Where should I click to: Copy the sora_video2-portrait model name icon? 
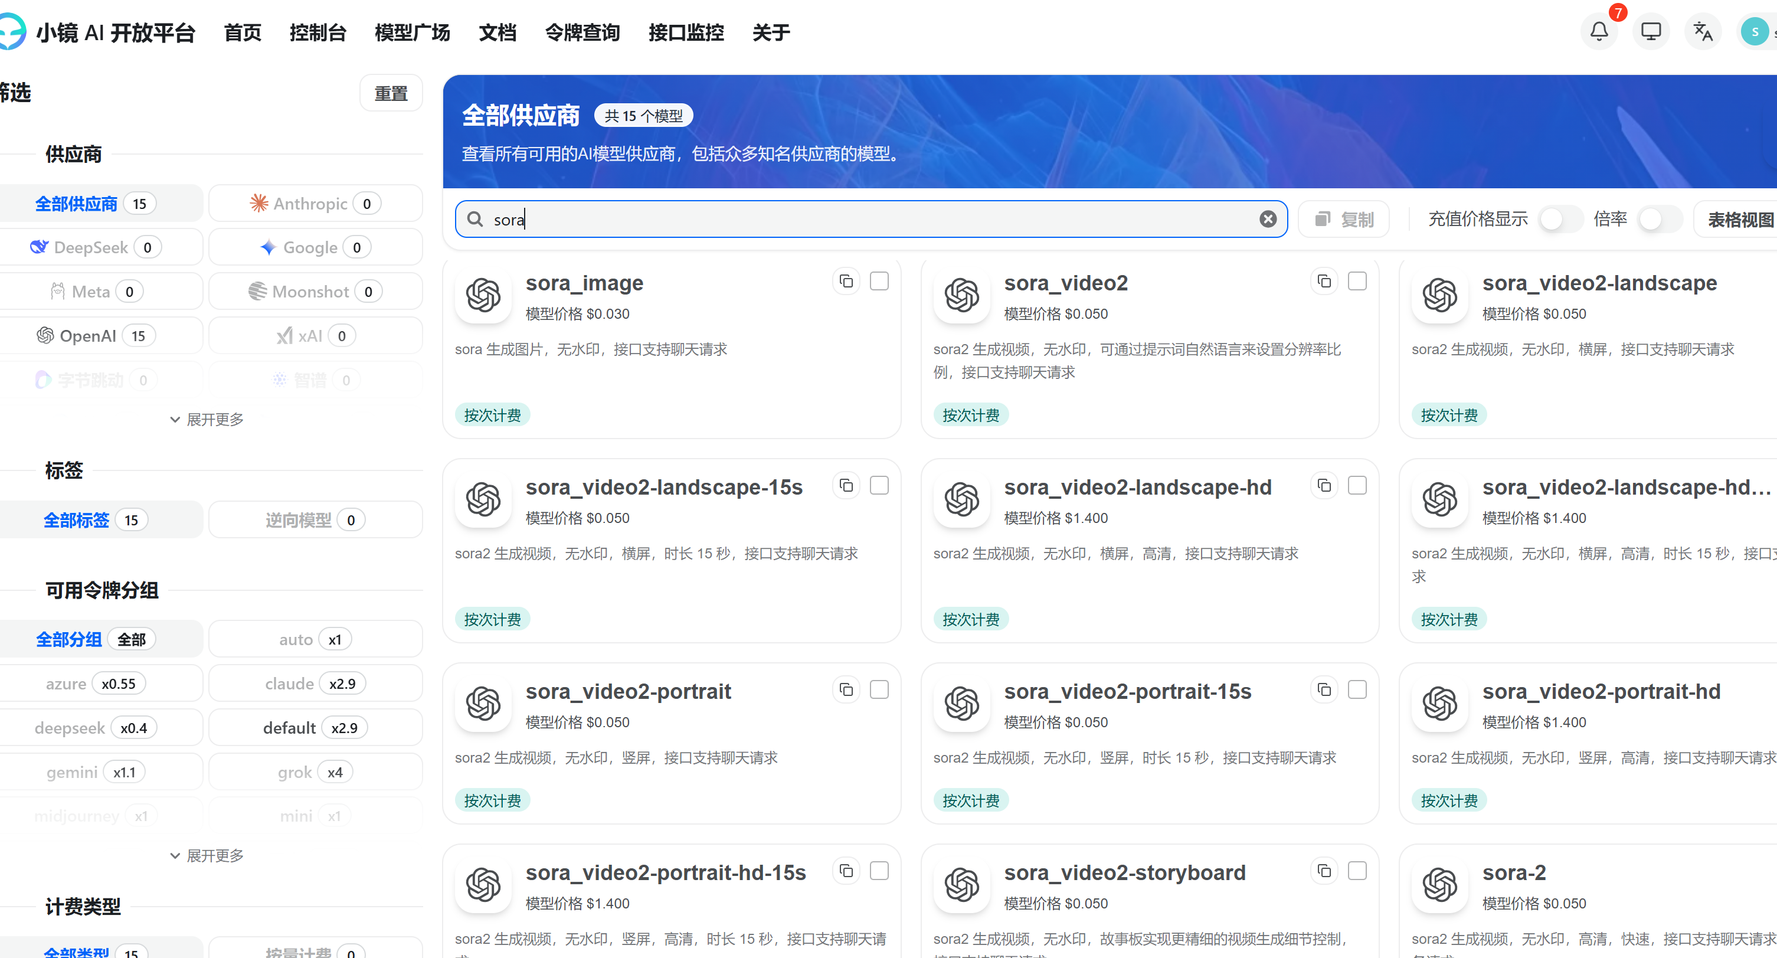846,689
